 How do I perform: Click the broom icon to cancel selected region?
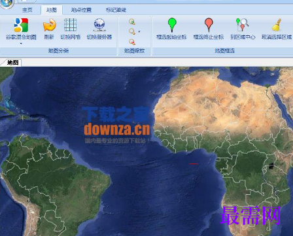click(x=277, y=25)
